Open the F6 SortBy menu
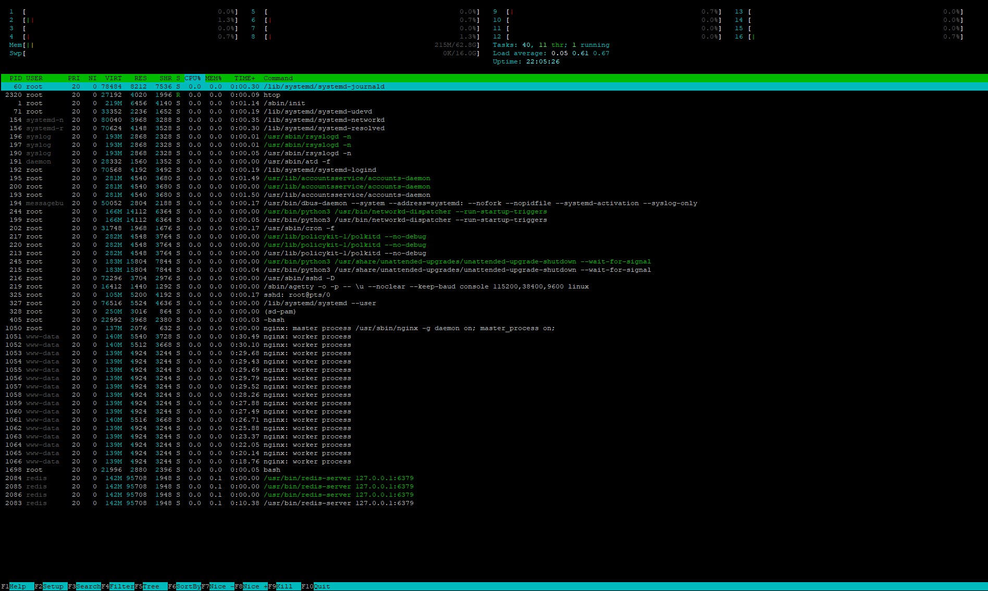This screenshot has width=988, height=591. [x=184, y=586]
